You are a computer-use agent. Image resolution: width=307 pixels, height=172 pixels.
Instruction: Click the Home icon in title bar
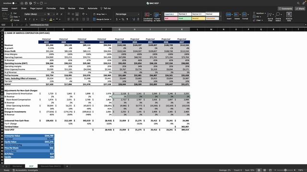coord(22,3)
